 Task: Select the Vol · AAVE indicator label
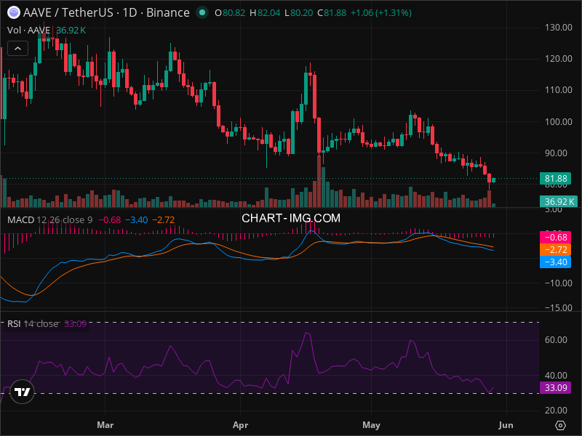click(x=28, y=30)
